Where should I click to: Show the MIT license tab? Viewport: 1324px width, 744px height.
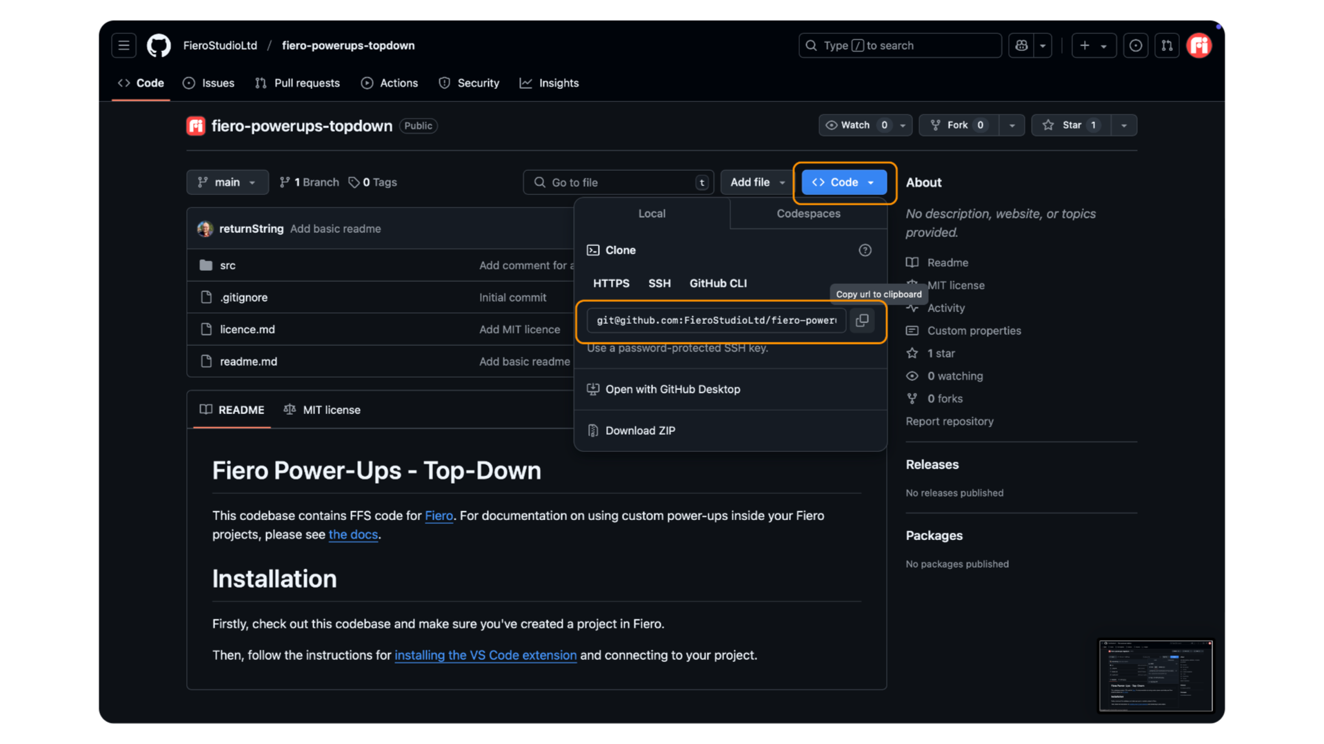(322, 410)
